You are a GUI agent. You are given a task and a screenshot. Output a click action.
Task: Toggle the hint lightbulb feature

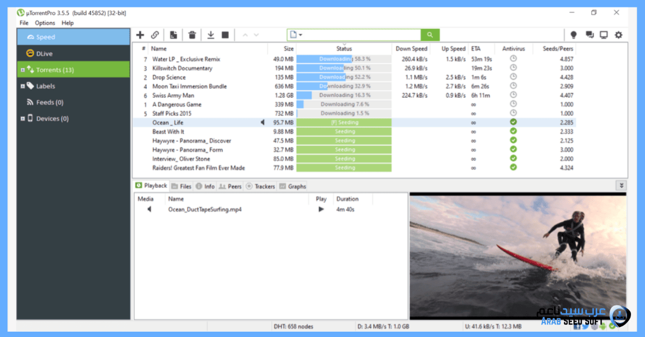[x=574, y=34]
